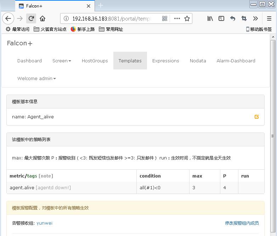Switch to the Alarm-Dashboard tab
This screenshot has height=236, width=277.
(236, 61)
